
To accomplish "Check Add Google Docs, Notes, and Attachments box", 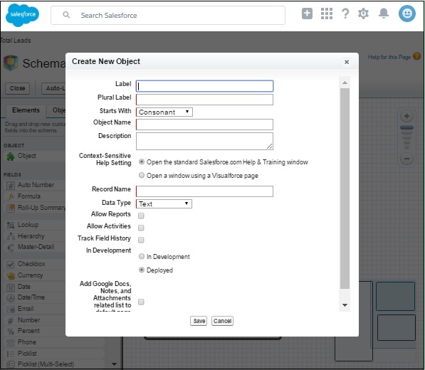I will 141,302.
